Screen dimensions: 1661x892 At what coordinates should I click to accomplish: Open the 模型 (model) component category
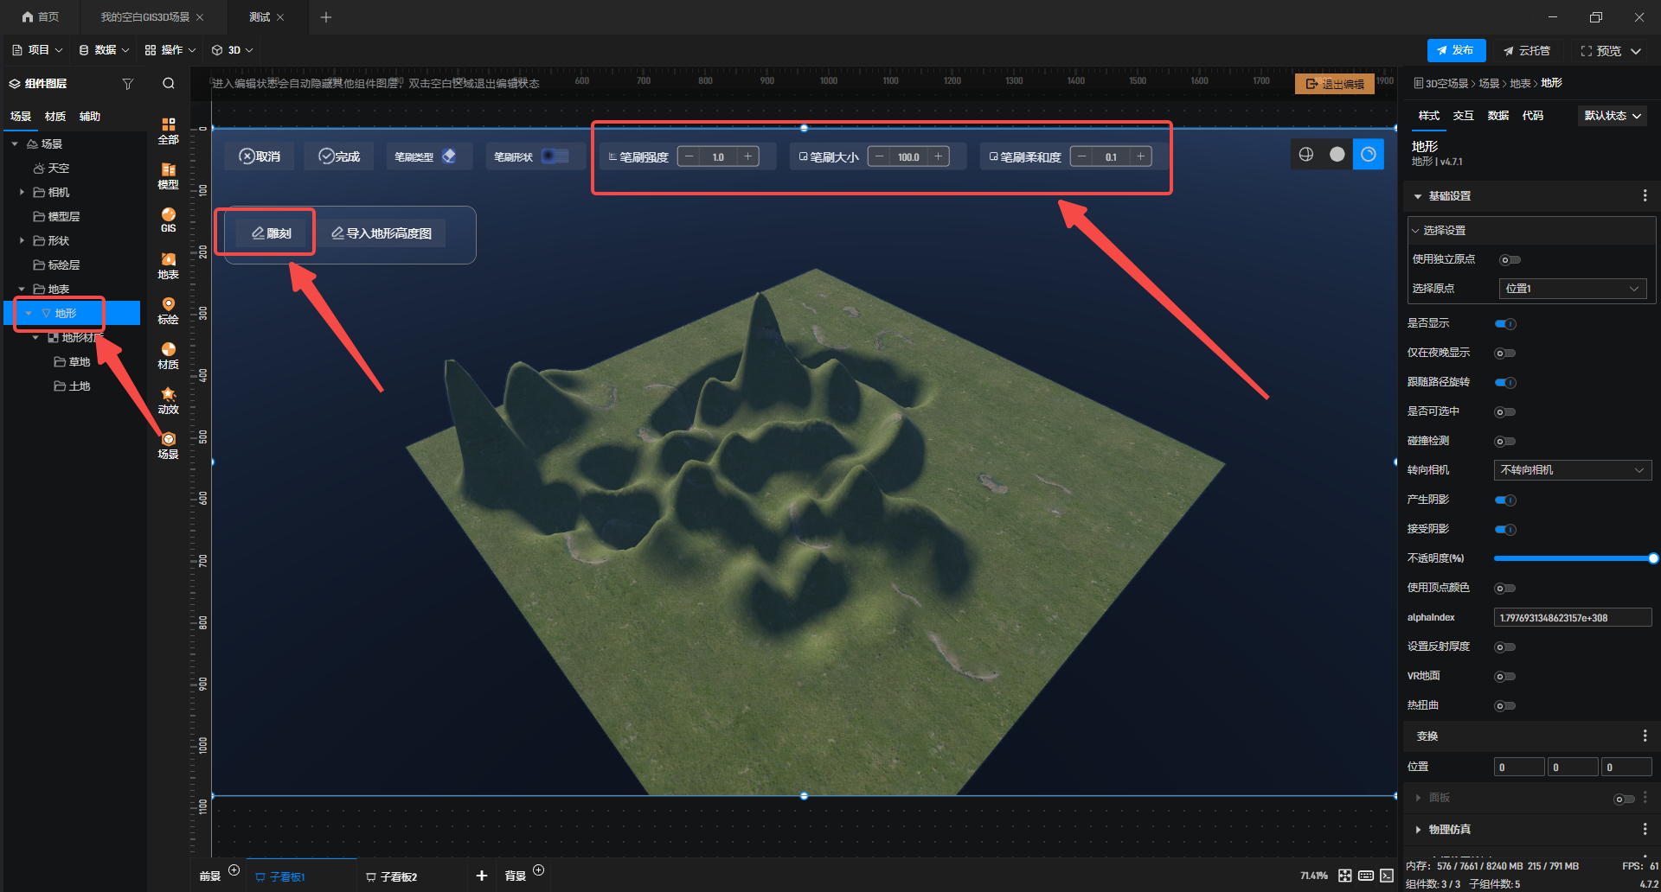(x=168, y=175)
